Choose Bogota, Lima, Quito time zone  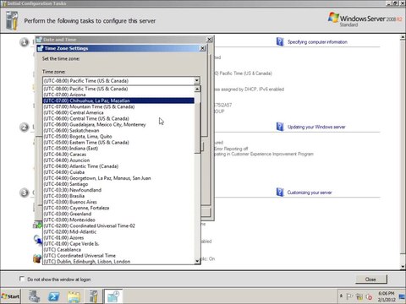pyautogui.click(x=118, y=136)
